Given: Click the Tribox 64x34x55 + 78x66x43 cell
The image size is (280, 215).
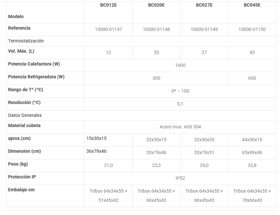Looking at the screenshot, I should pyautogui.click(x=252, y=196).
